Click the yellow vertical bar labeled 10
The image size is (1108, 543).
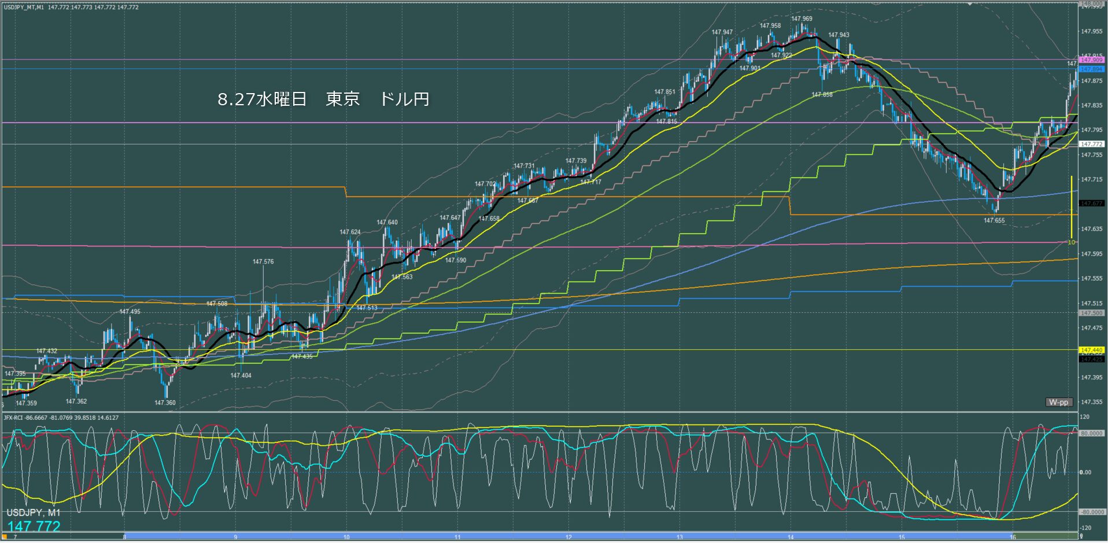[1072, 208]
